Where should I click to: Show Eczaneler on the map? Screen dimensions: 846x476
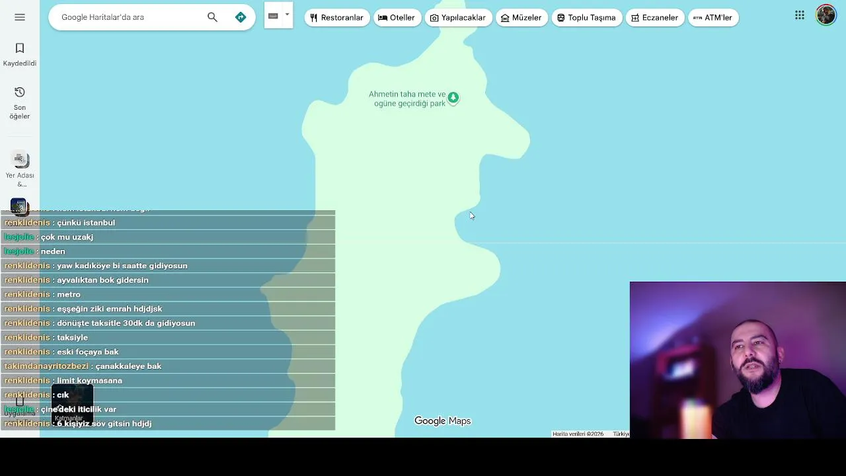click(654, 18)
